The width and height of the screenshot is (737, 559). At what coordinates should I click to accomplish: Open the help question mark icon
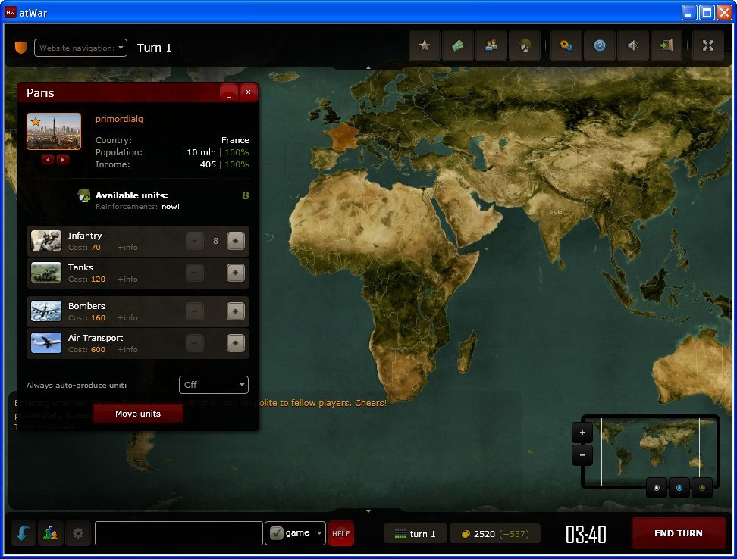coord(599,46)
